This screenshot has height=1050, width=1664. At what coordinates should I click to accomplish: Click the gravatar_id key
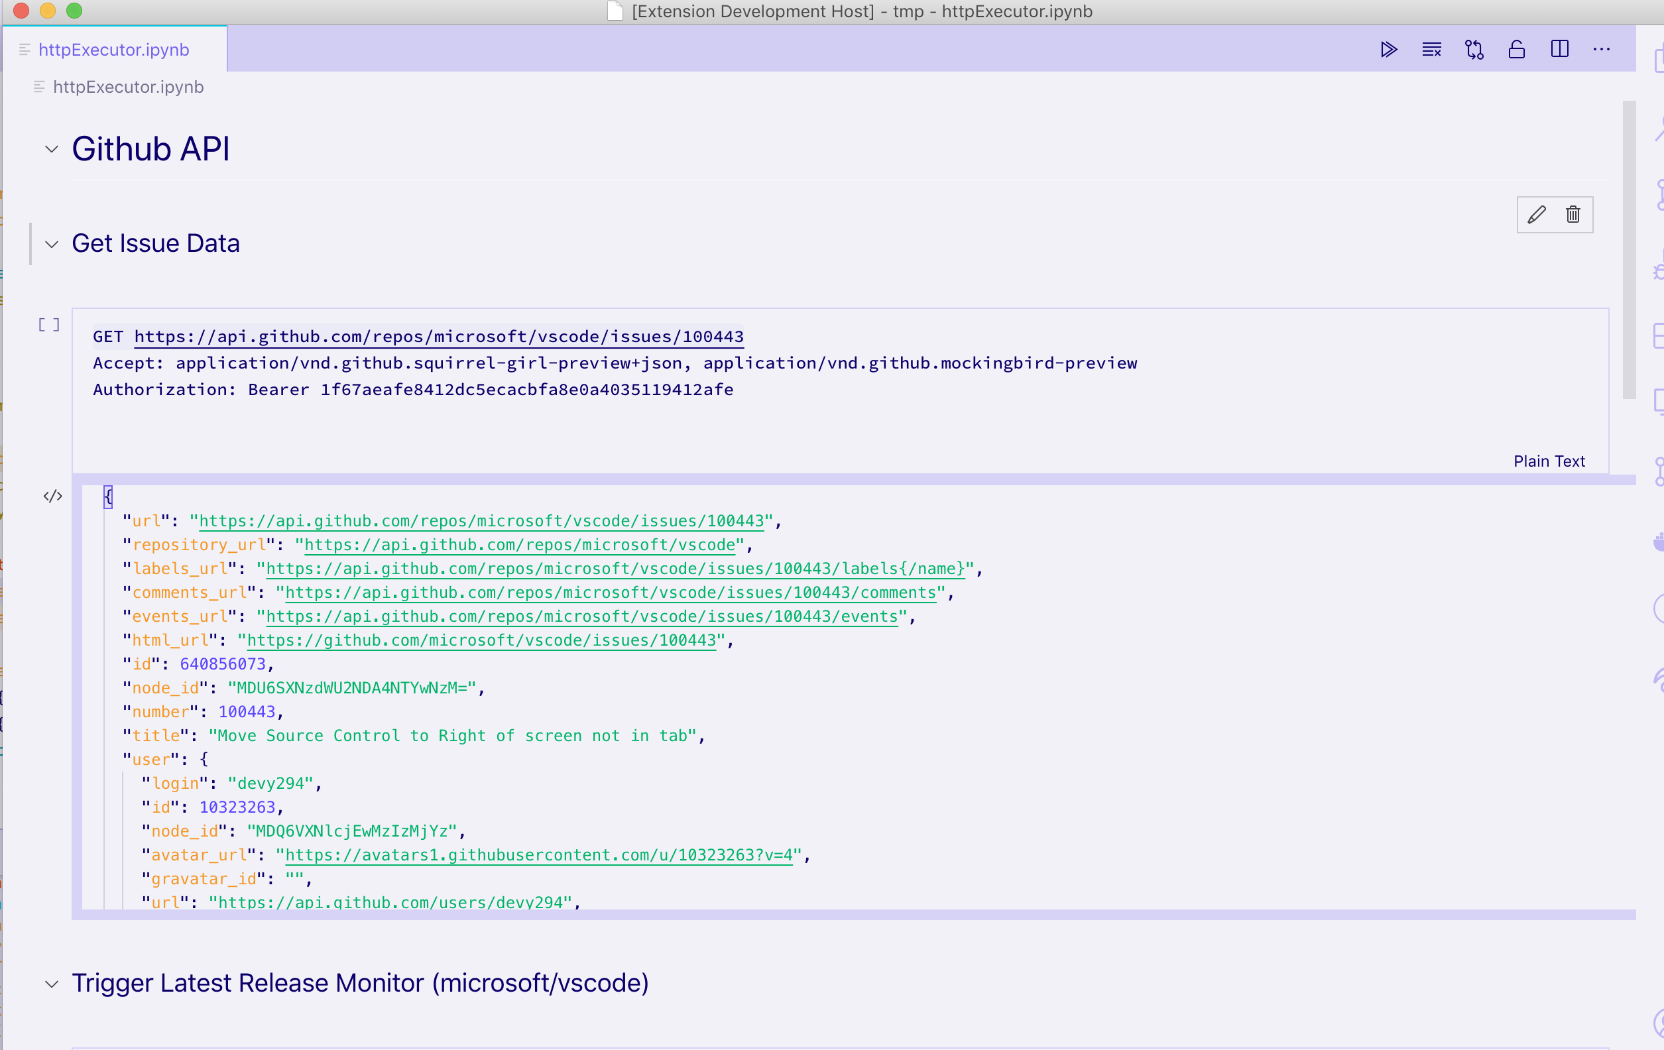coord(204,879)
